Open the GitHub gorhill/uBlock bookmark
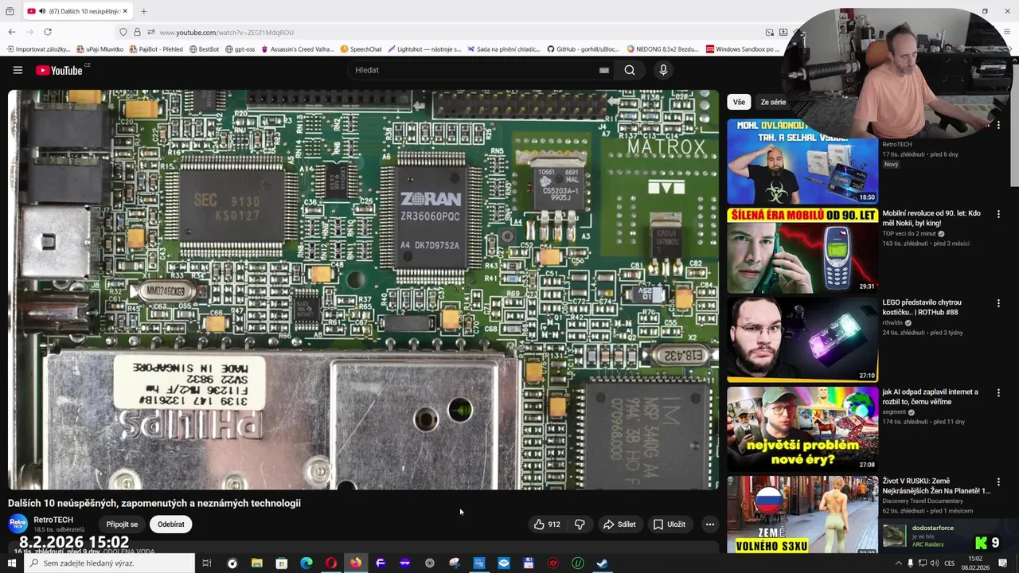Viewport: 1019px width, 573px height. [x=582, y=49]
